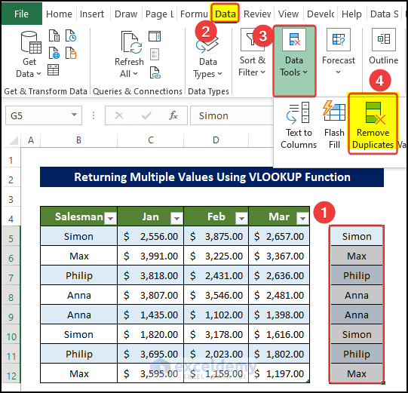The image size is (408, 393).
Task: Expand Name Box dropdown arrow
Action: (74, 115)
